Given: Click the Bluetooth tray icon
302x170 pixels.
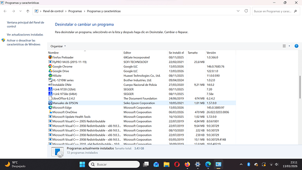Looking at the screenshot, I should pos(249,164).
